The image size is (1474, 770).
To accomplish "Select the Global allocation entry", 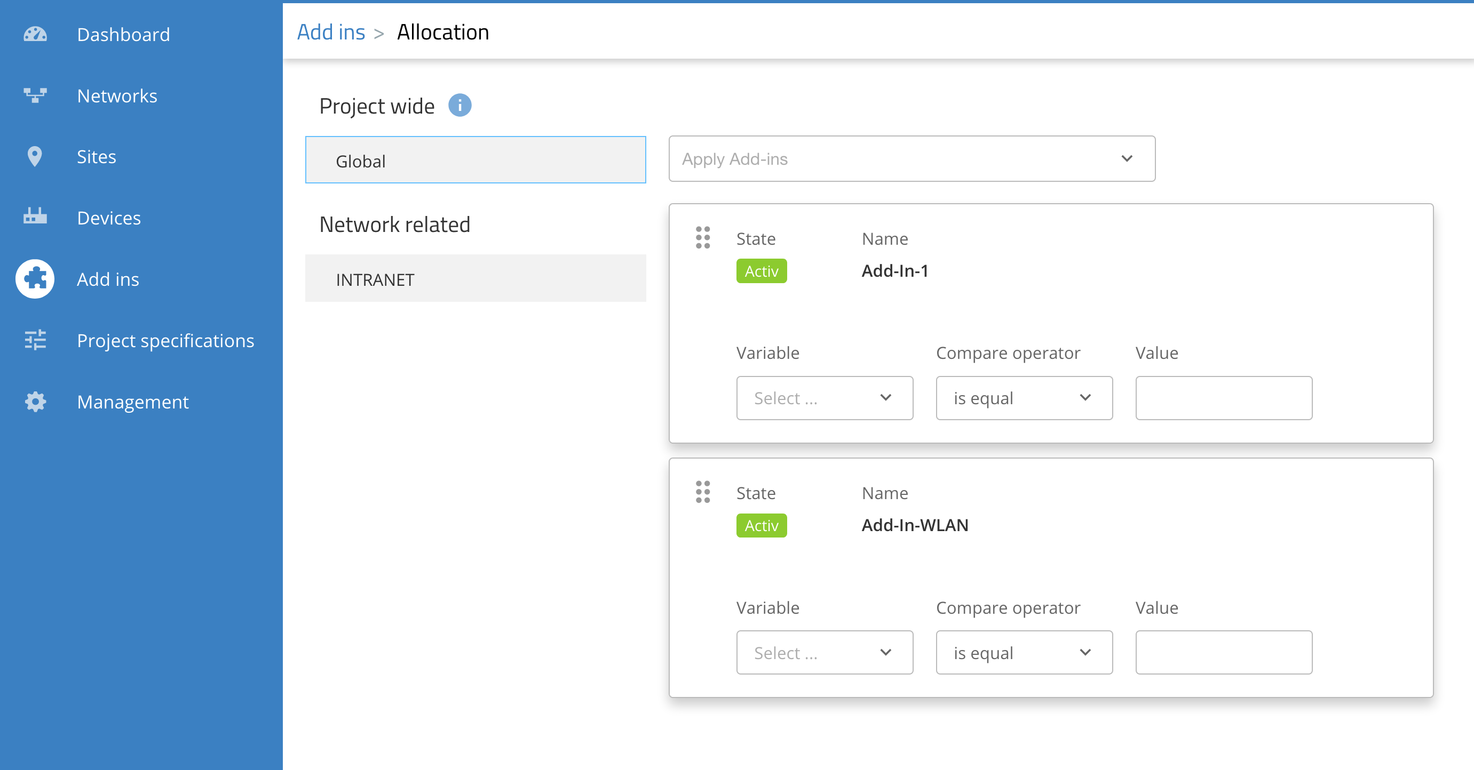I will tap(475, 160).
